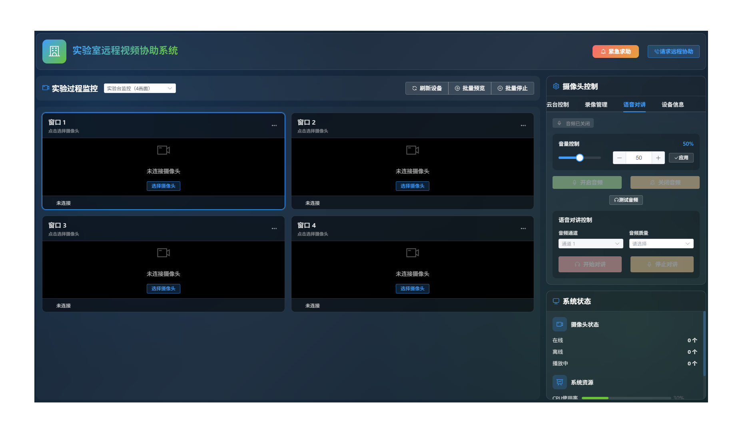This screenshot has height=434, width=744.
Task: Expand the 实验台监控 (4画面) layout dropdown
Action: (x=140, y=88)
